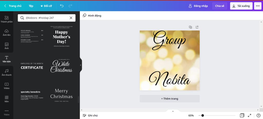This screenshot has height=119, width=263.
Task: Select the Happy Mother's Day text template
Action: [x=61, y=36]
